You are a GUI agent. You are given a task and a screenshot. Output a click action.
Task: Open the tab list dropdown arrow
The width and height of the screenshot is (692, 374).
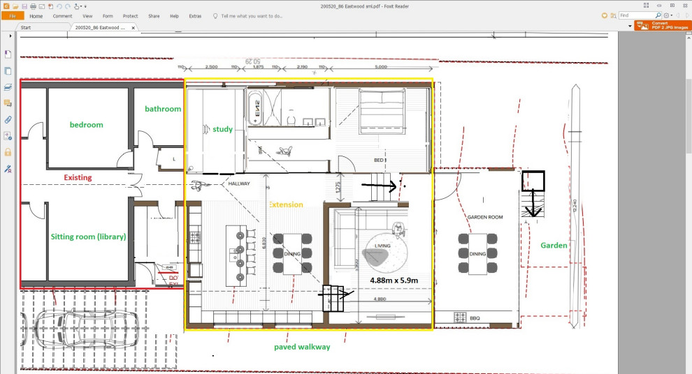tap(630, 27)
